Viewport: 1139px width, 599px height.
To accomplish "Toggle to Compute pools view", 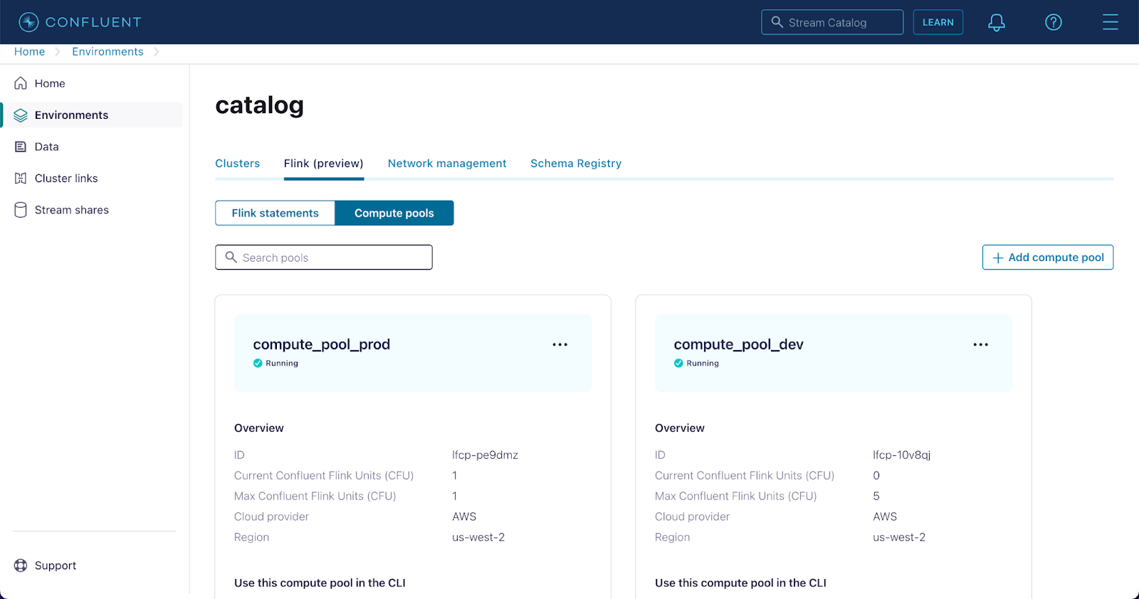I will click(x=394, y=213).
